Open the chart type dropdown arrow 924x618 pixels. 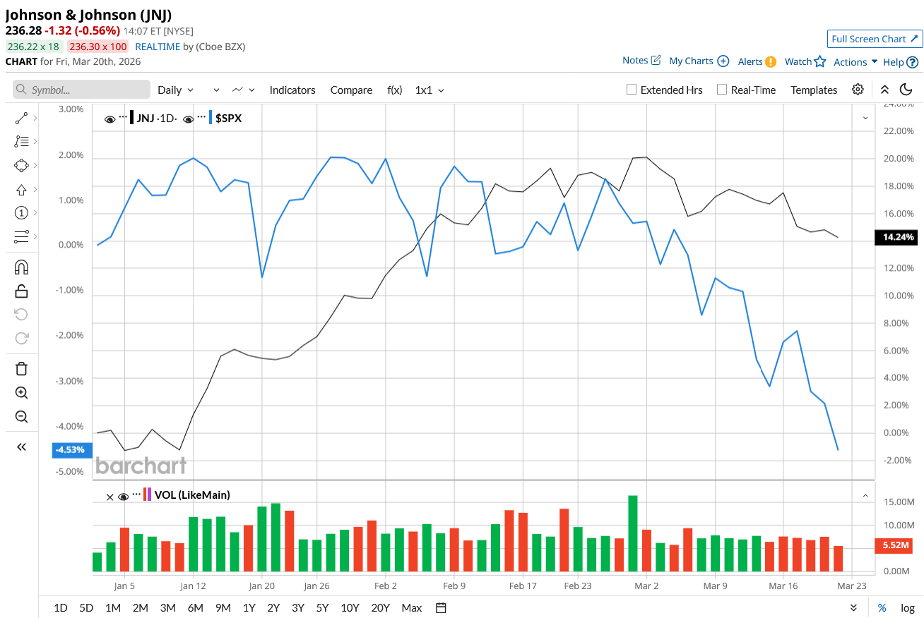252,90
